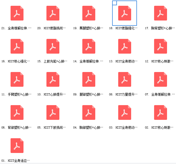Select the PDF icon for file 09. 腿部塑形+心肺
This screenshot has width=176, height=164.
[89, 79]
